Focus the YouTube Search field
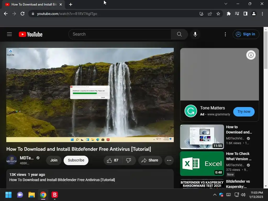268x201 pixels. point(120,34)
